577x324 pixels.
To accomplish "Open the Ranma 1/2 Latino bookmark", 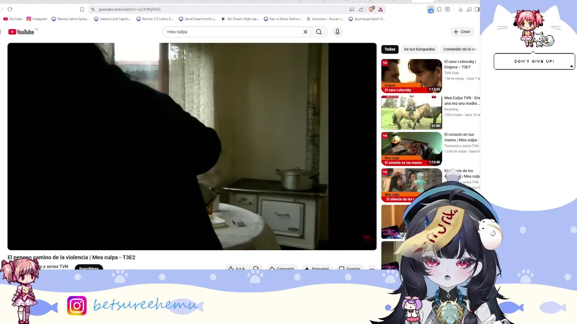I will click(x=155, y=19).
